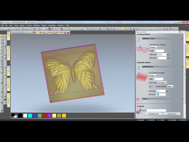The image size is (189, 142).
Task: Click the Calculate Later button
Action: click(x=154, y=114)
